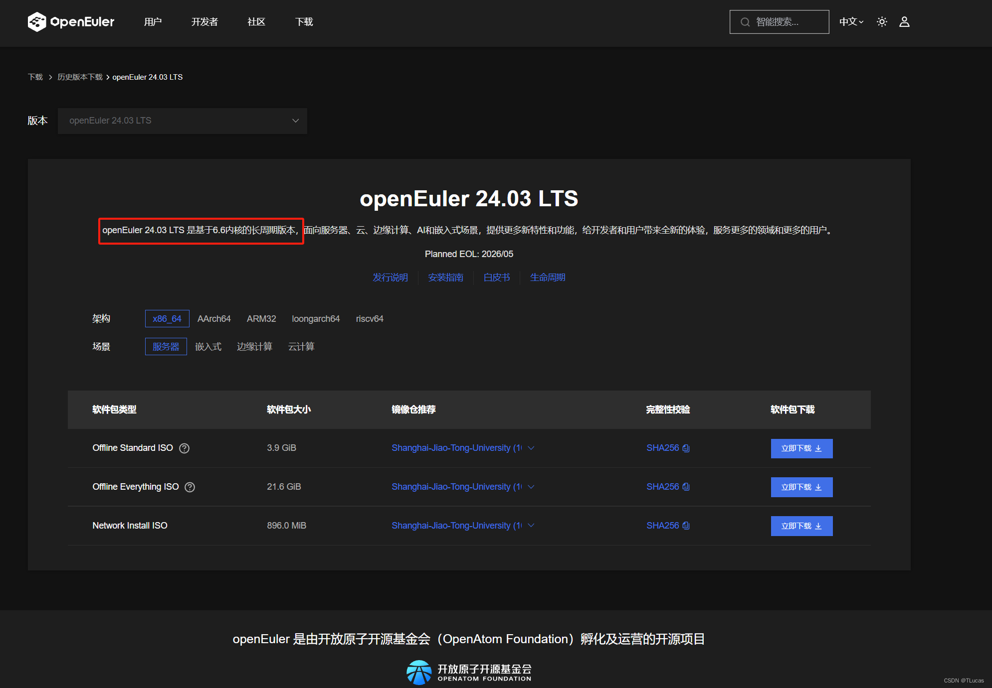Click the Planned EOL: 2026/05 text
Viewport: 992px width, 688px height.
(469, 254)
